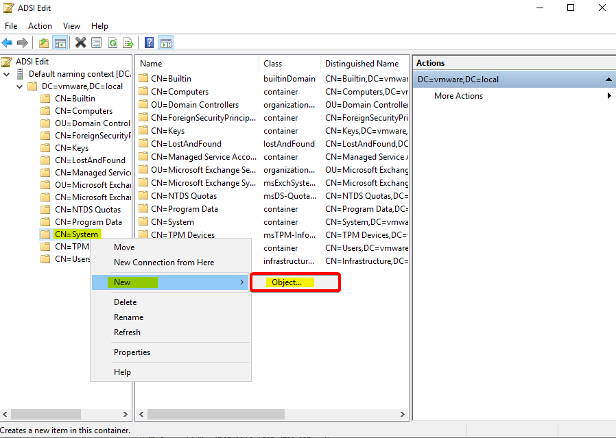Open the Action menu in menu bar
Image resolution: width=616 pixels, height=438 pixels.
[40, 26]
